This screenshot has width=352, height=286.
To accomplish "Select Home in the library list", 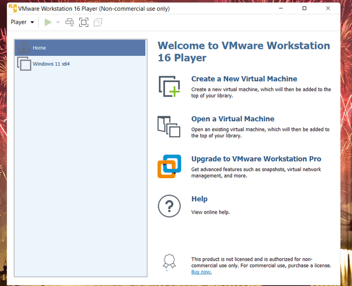I will (80, 48).
